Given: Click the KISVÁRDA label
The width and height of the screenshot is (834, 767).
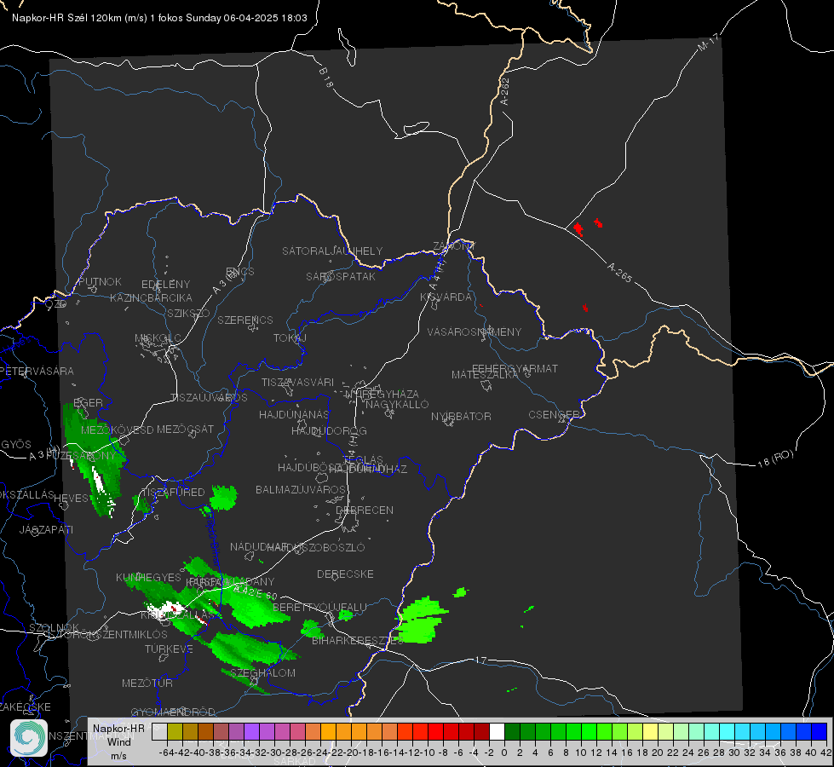Looking at the screenshot, I should point(446,297).
